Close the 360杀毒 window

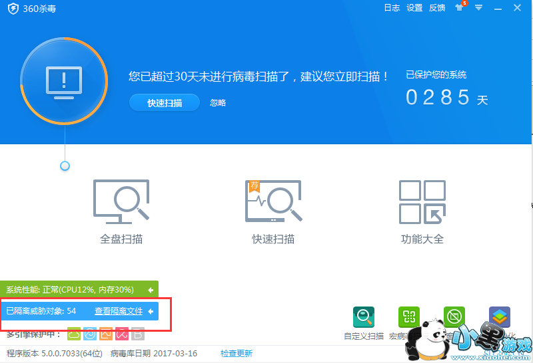pyautogui.click(x=517, y=8)
